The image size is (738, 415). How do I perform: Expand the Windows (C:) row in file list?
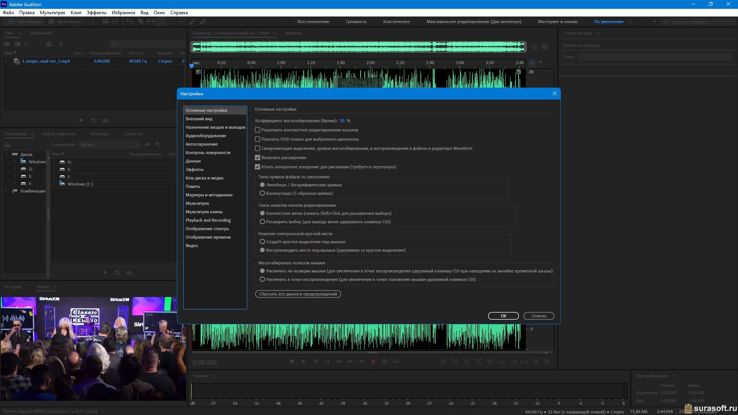[54, 184]
